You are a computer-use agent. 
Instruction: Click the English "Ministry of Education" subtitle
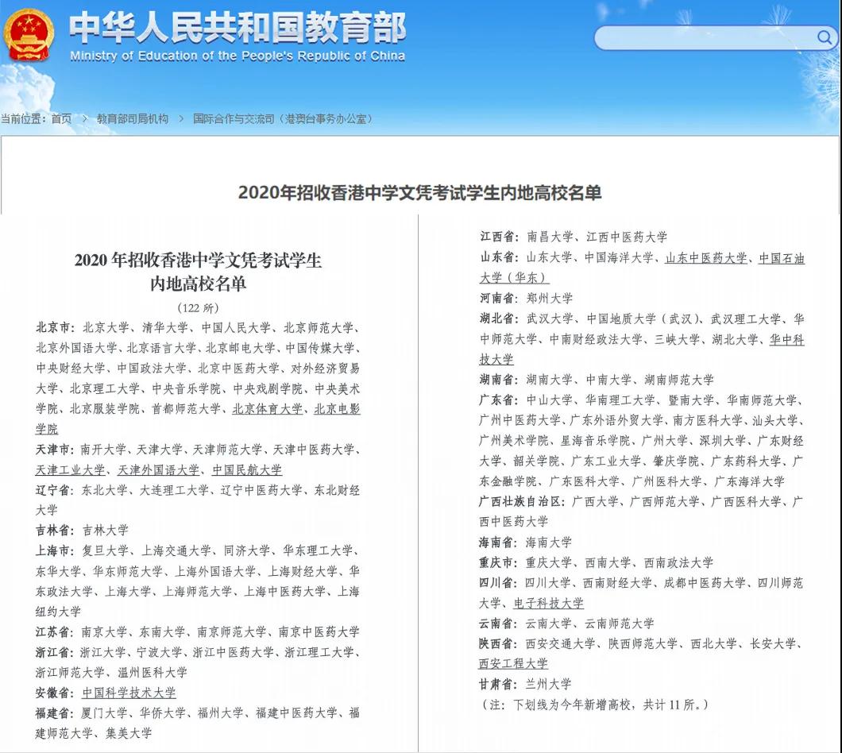[238, 56]
